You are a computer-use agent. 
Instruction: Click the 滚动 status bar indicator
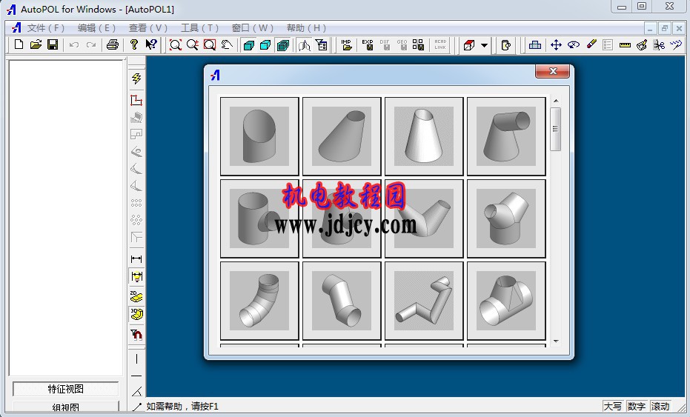click(660, 407)
